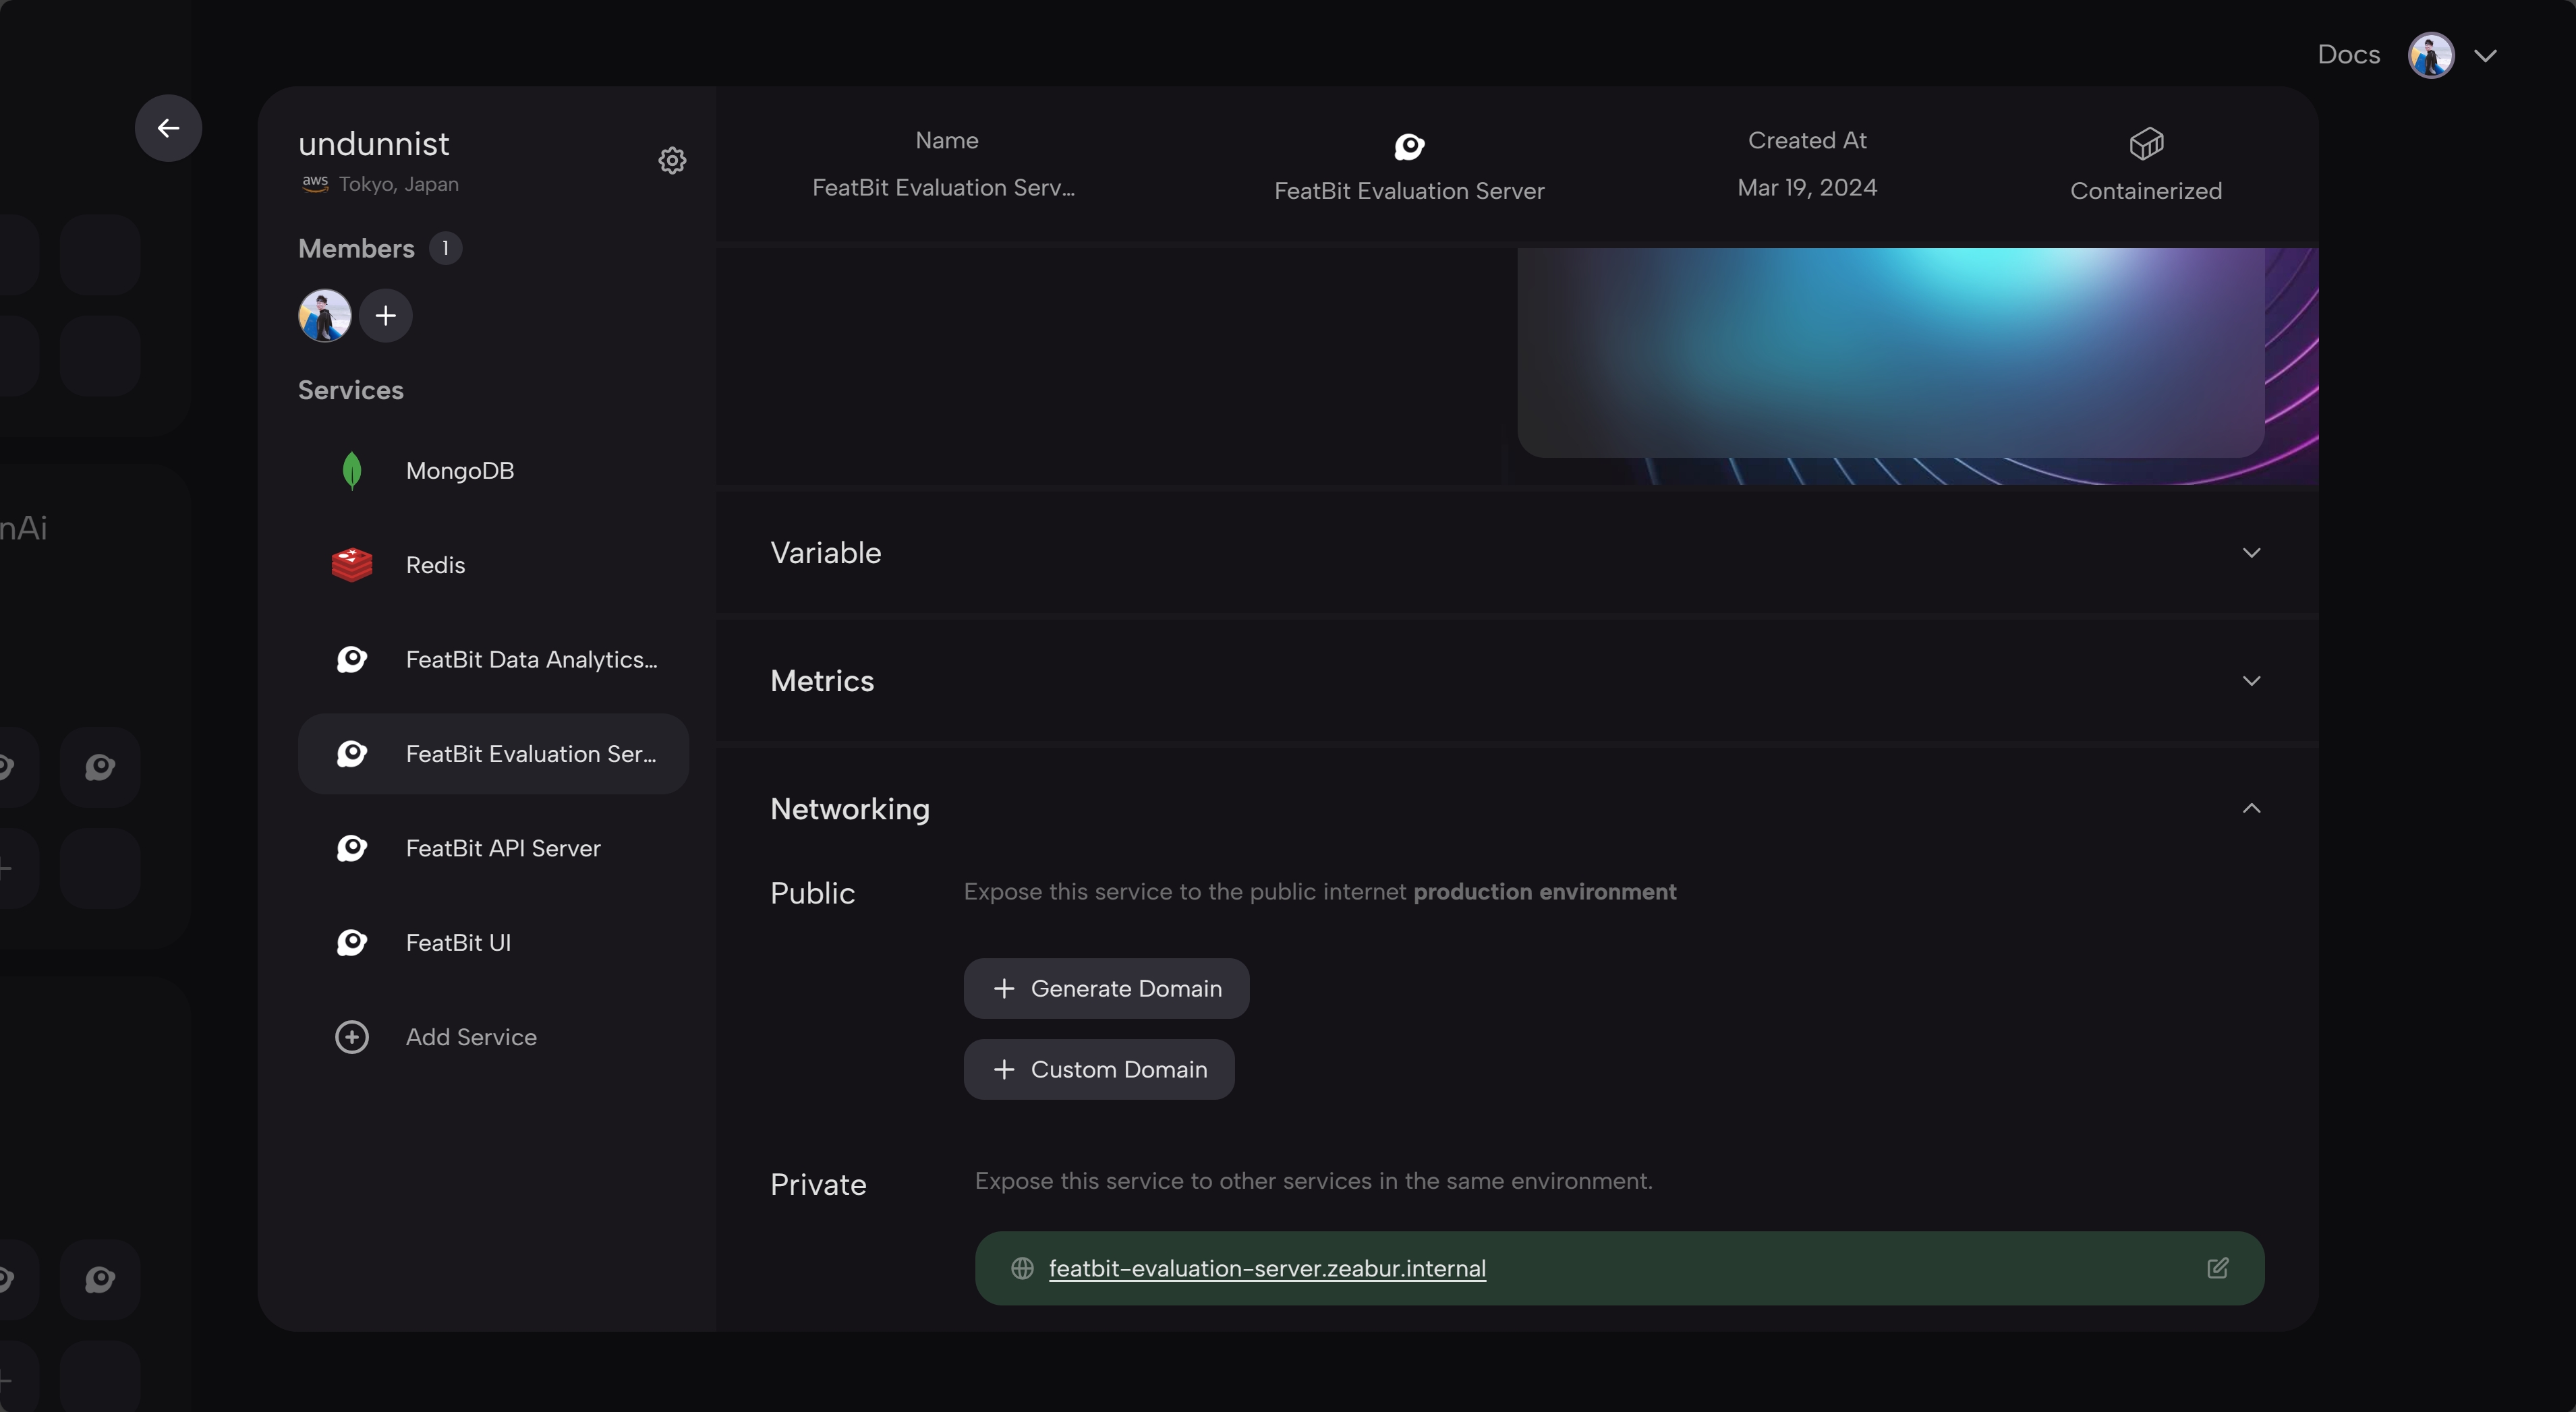Select MongoDB service
The width and height of the screenshot is (2576, 1412).
pos(493,470)
